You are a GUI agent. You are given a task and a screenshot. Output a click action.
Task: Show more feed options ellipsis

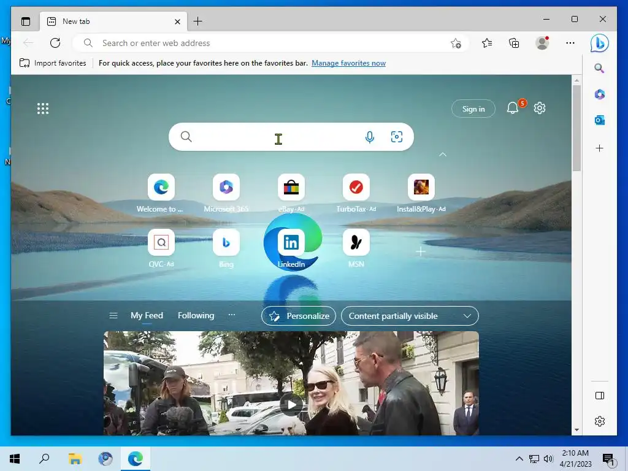click(x=231, y=315)
